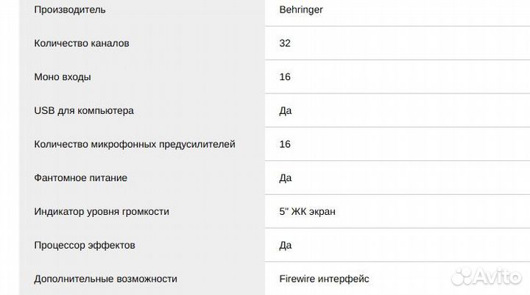Select the 16 value for микрофонных предусилителей
Viewport: 530px width, 295px height.
pyautogui.click(x=285, y=144)
